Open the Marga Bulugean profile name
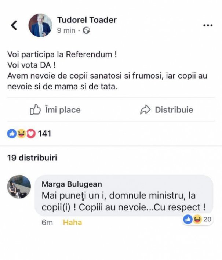This screenshot has height=260, width=222. tap(72, 184)
